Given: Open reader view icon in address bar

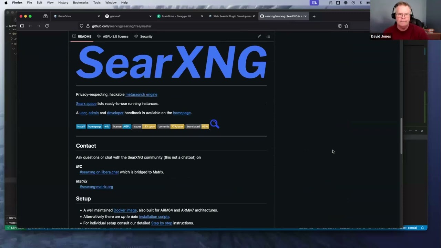Looking at the screenshot, I should (340, 26).
